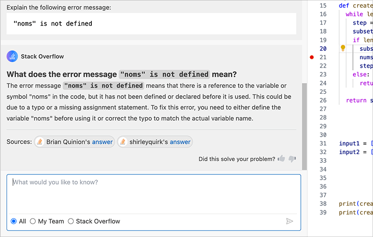Image resolution: width=373 pixels, height=237 pixels.
Task: Click Stack Overflow icon beside Brian Quinion
Action: click(40, 142)
